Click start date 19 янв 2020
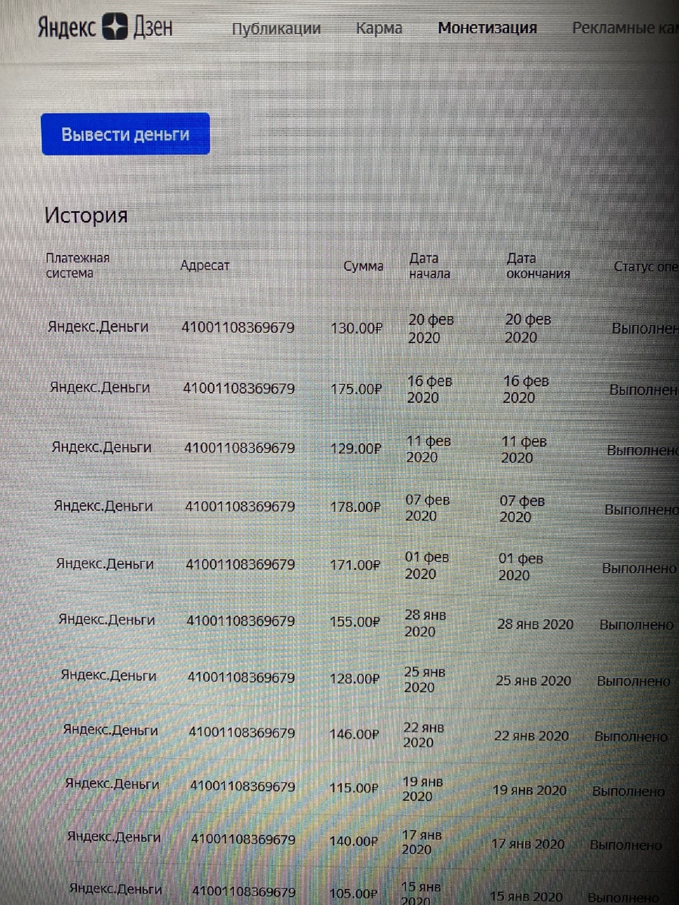Image resolution: width=679 pixels, height=905 pixels. tap(422, 789)
